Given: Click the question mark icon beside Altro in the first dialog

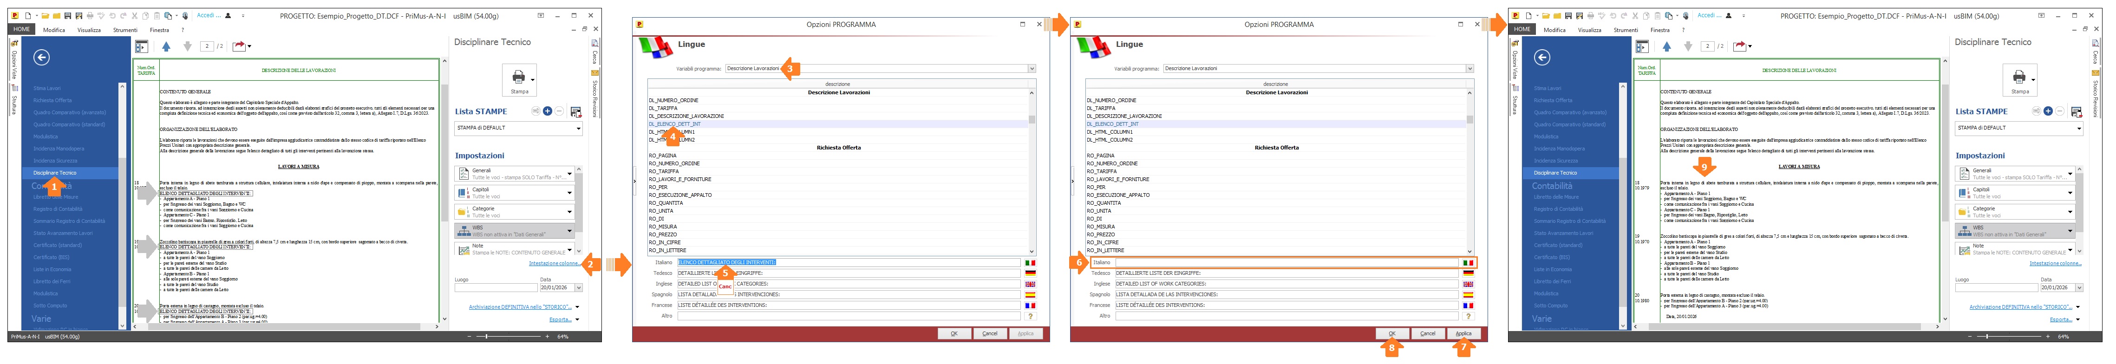Looking at the screenshot, I should point(1030,316).
